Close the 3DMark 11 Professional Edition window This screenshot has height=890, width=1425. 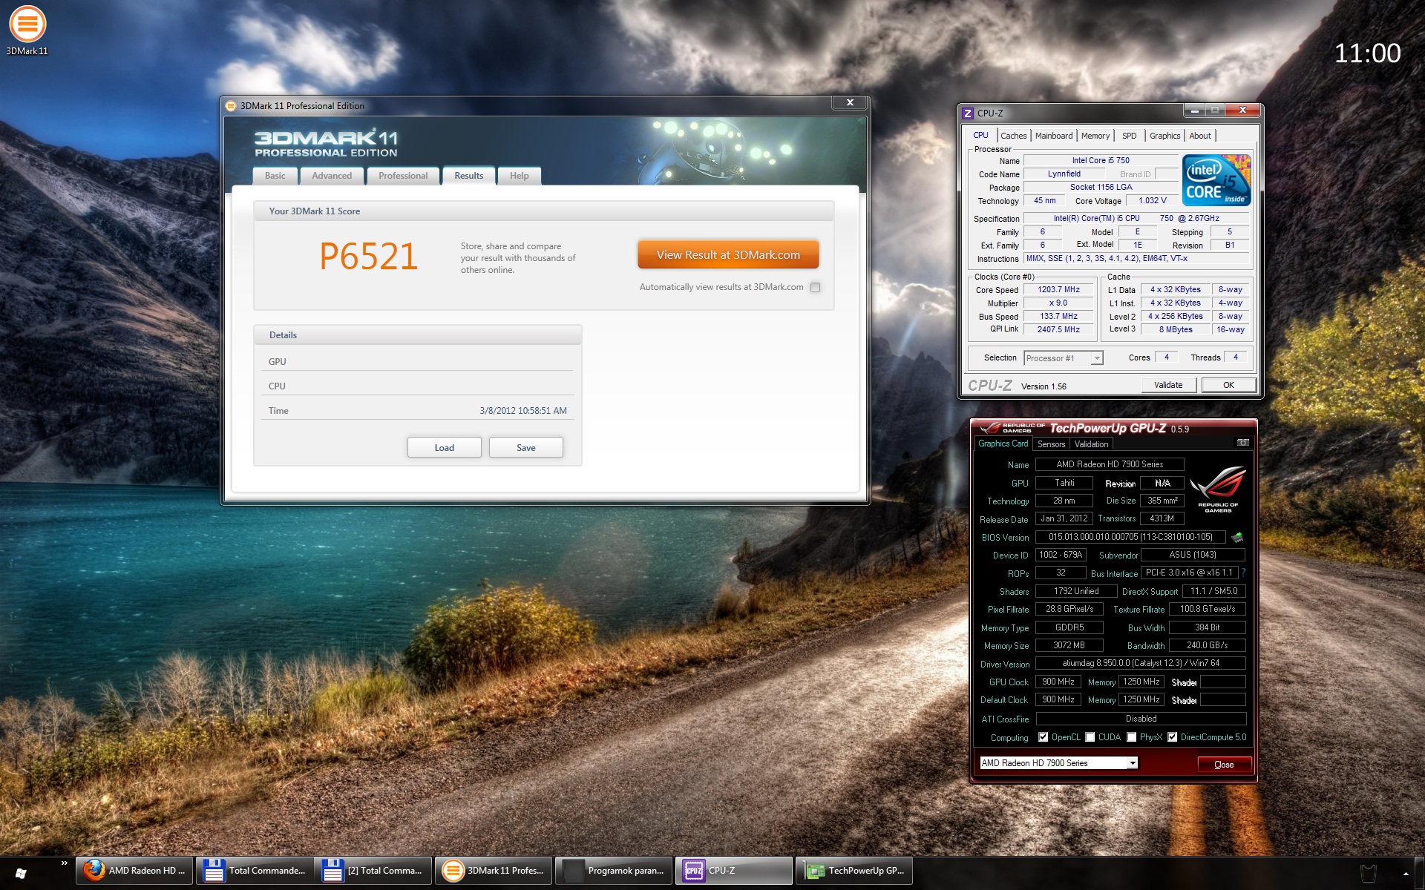tap(850, 102)
